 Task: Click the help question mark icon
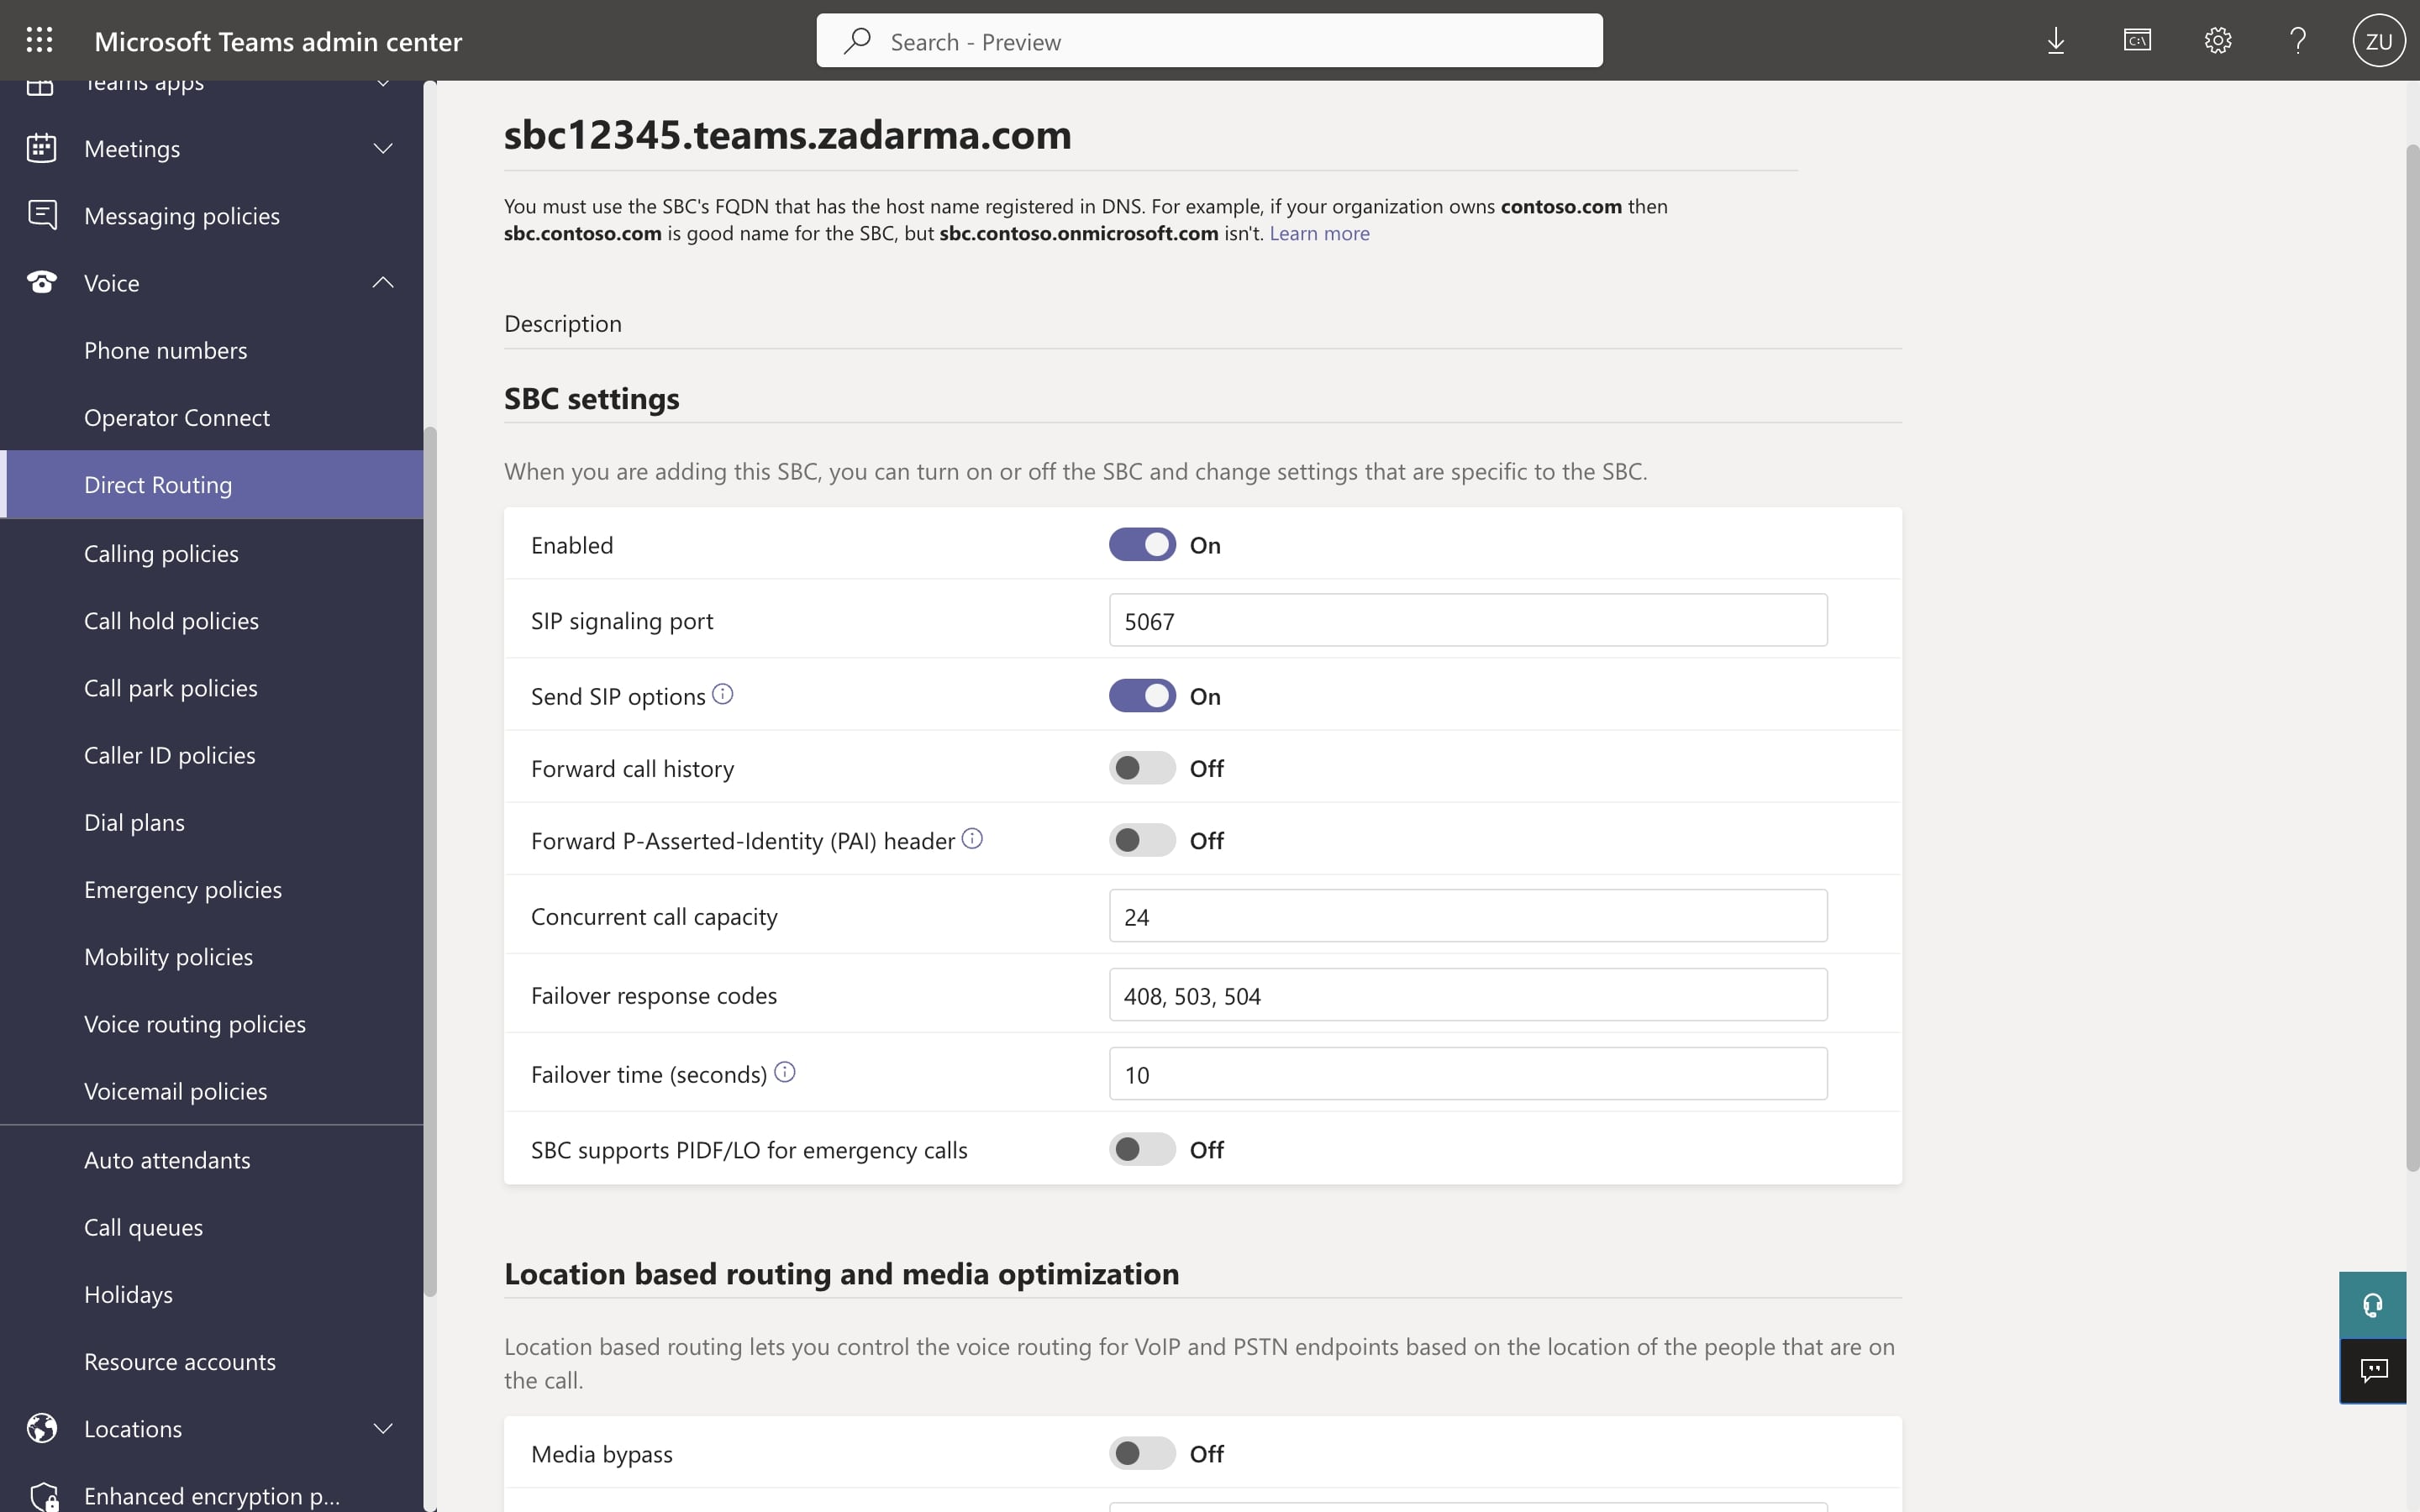[2298, 41]
